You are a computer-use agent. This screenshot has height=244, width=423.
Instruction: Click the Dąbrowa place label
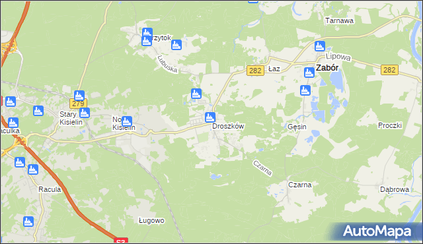[395, 190]
